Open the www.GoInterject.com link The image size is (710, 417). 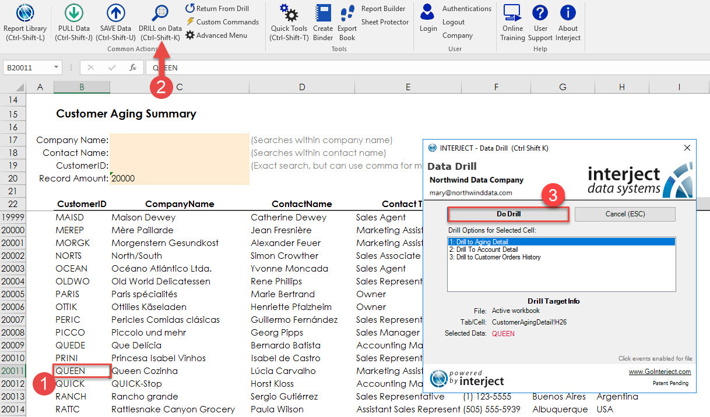tap(660, 372)
